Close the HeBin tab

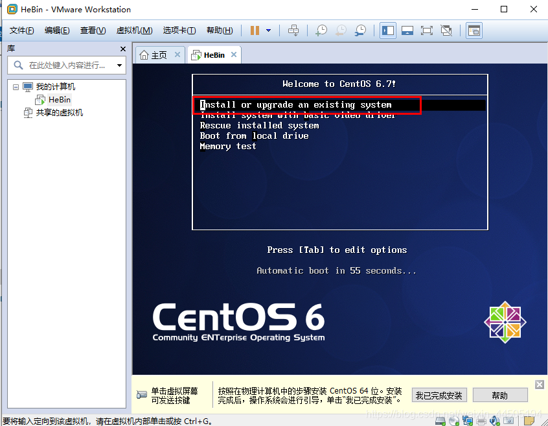tap(234, 54)
